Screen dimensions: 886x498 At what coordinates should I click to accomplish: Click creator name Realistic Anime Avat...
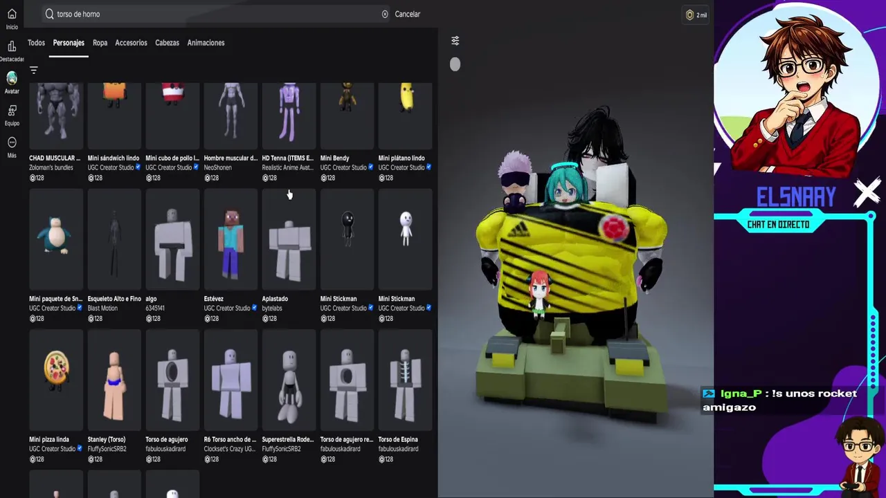(x=287, y=167)
